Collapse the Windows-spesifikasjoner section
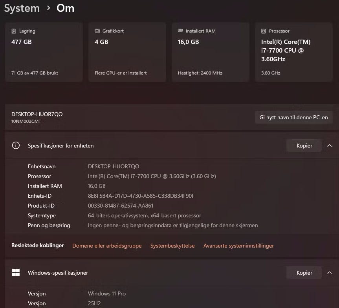Image resolution: width=339 pixels, height=308 pixels. (330, 273)
